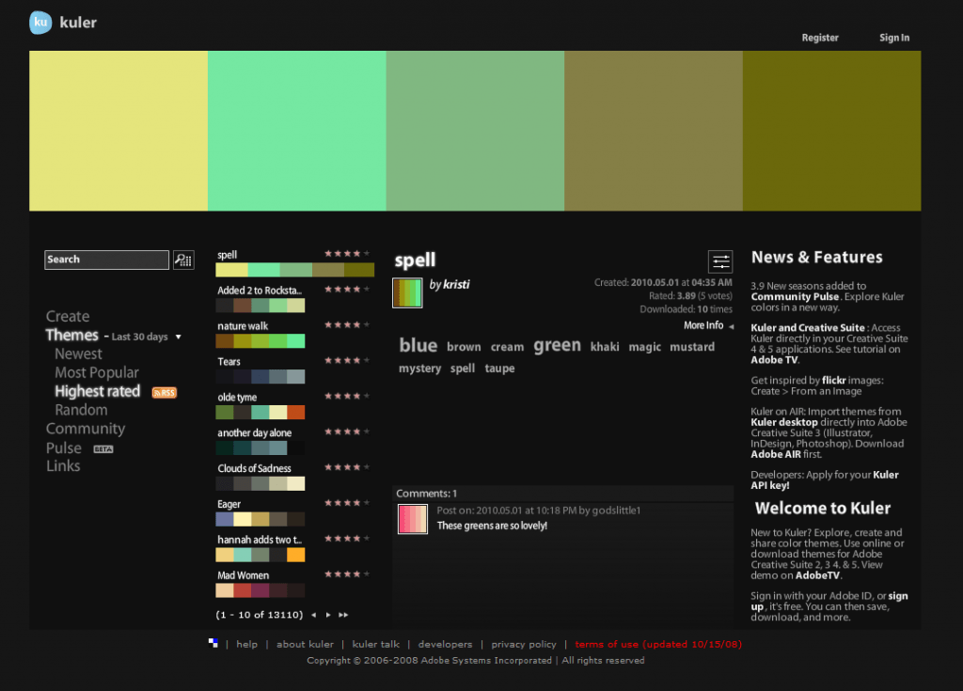Open the edit theme sliders icon

(x=720, y=261)
